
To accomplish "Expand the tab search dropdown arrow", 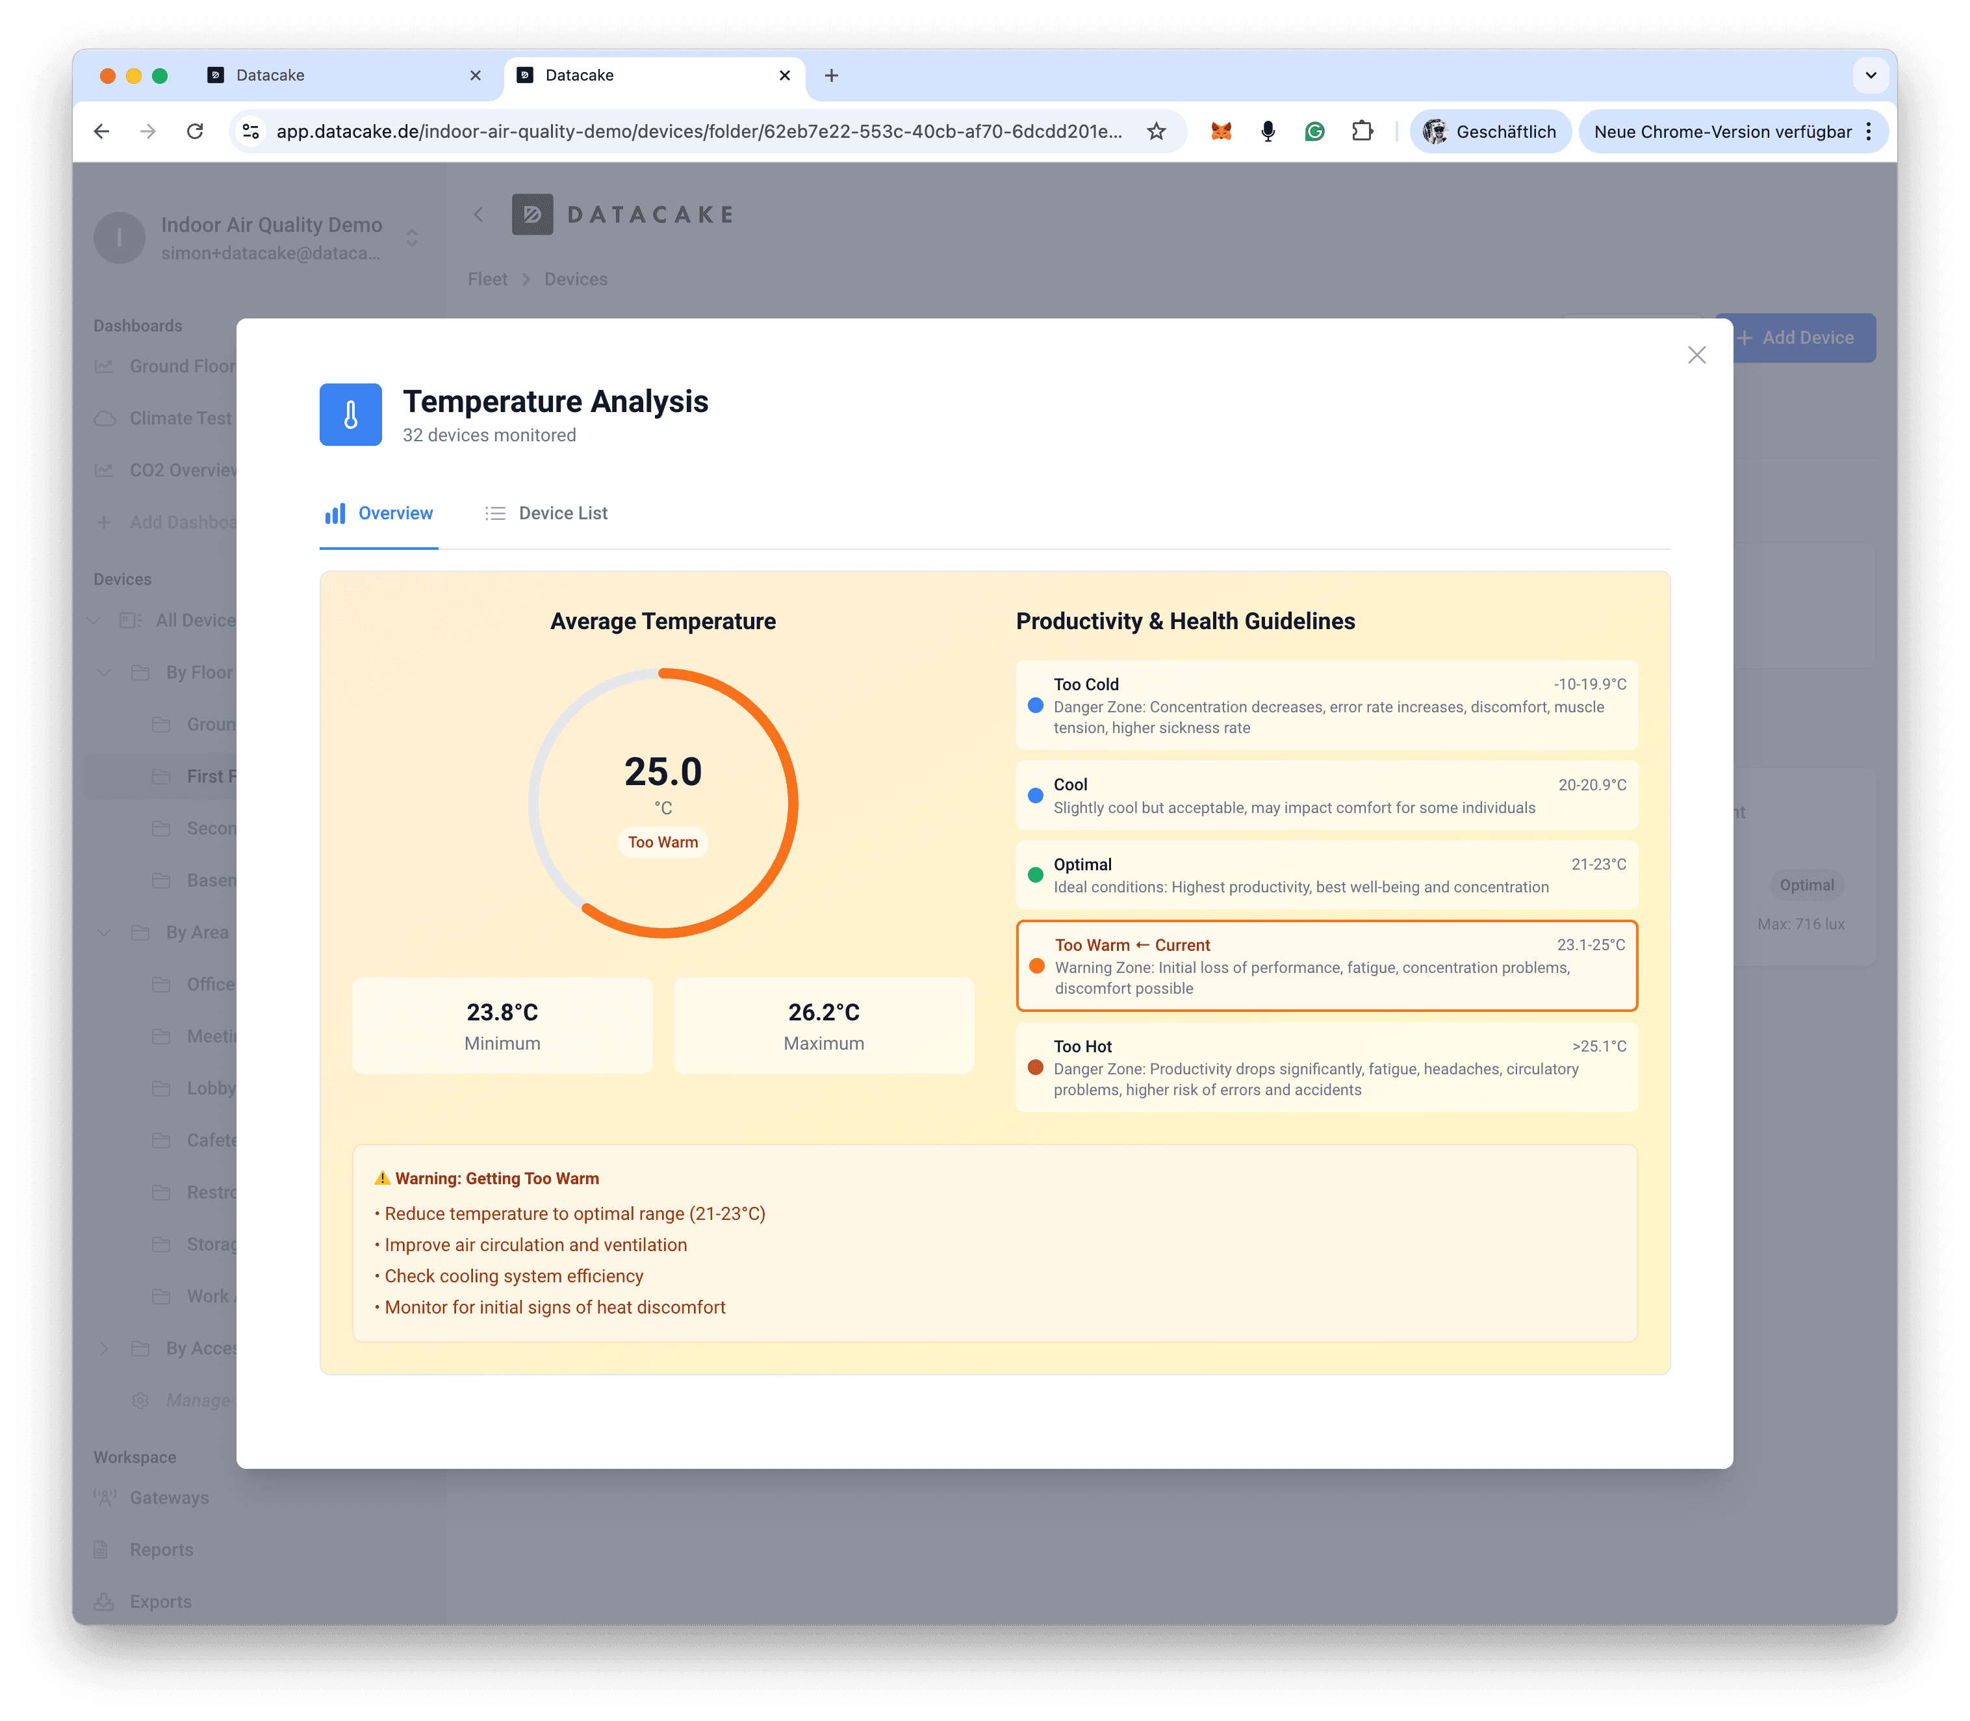I will (x=1870, y=75).
